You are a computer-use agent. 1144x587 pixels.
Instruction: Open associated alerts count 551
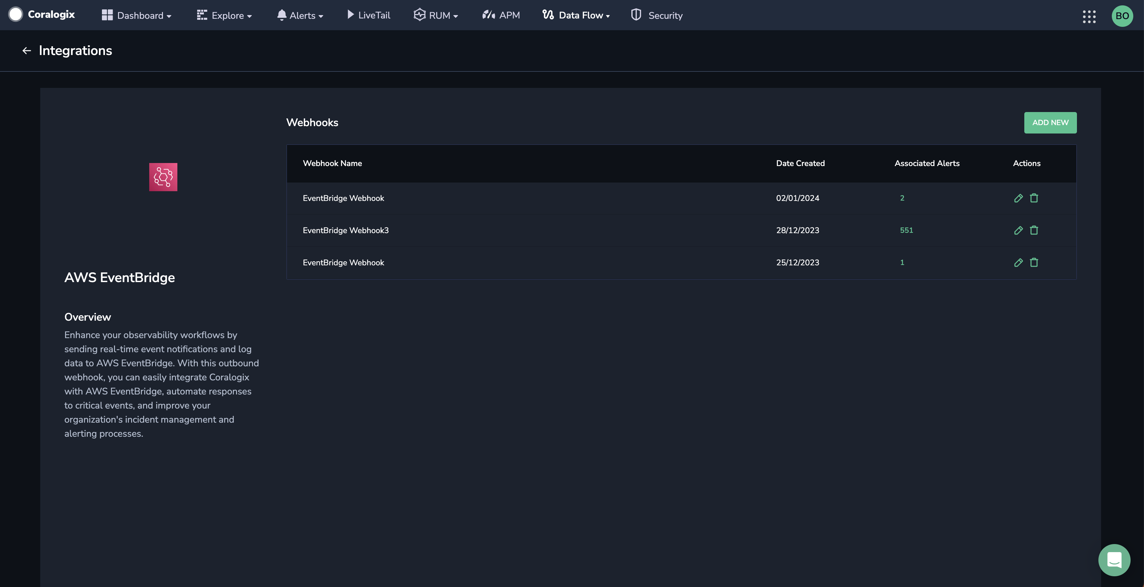click(906, 230)
